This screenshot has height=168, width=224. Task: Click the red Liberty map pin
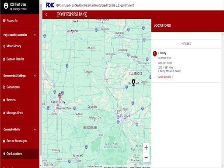click(x=59, y=97)
